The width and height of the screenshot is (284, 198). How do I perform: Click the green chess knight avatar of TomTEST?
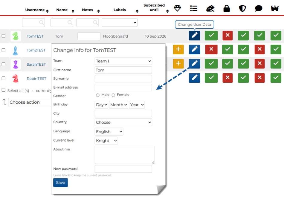point(16,36)
